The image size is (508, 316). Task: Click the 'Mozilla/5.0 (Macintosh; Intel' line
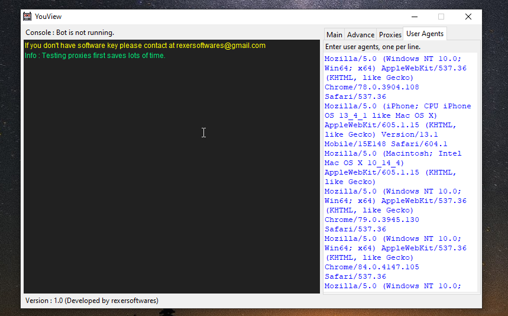[393, 153]
